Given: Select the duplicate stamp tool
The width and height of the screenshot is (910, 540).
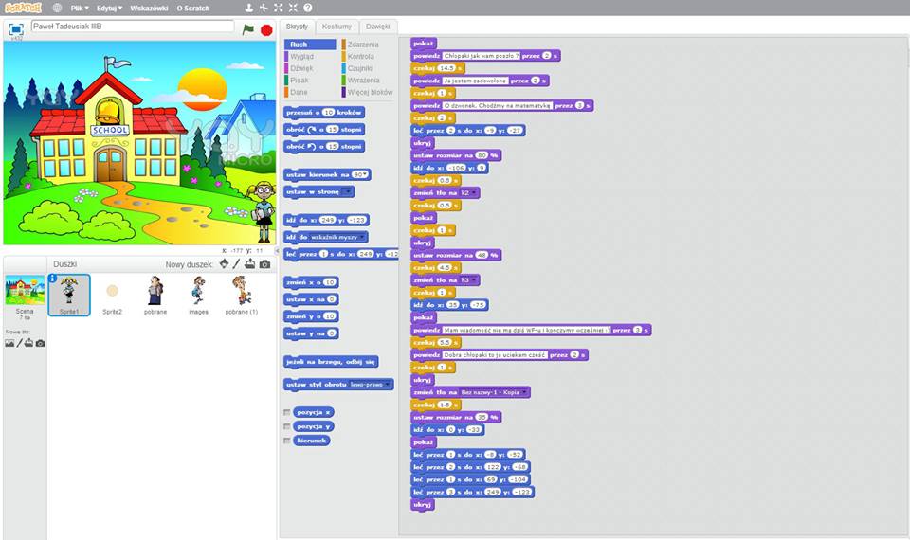Looking at the screenshot, I should (x=249, y=8).
